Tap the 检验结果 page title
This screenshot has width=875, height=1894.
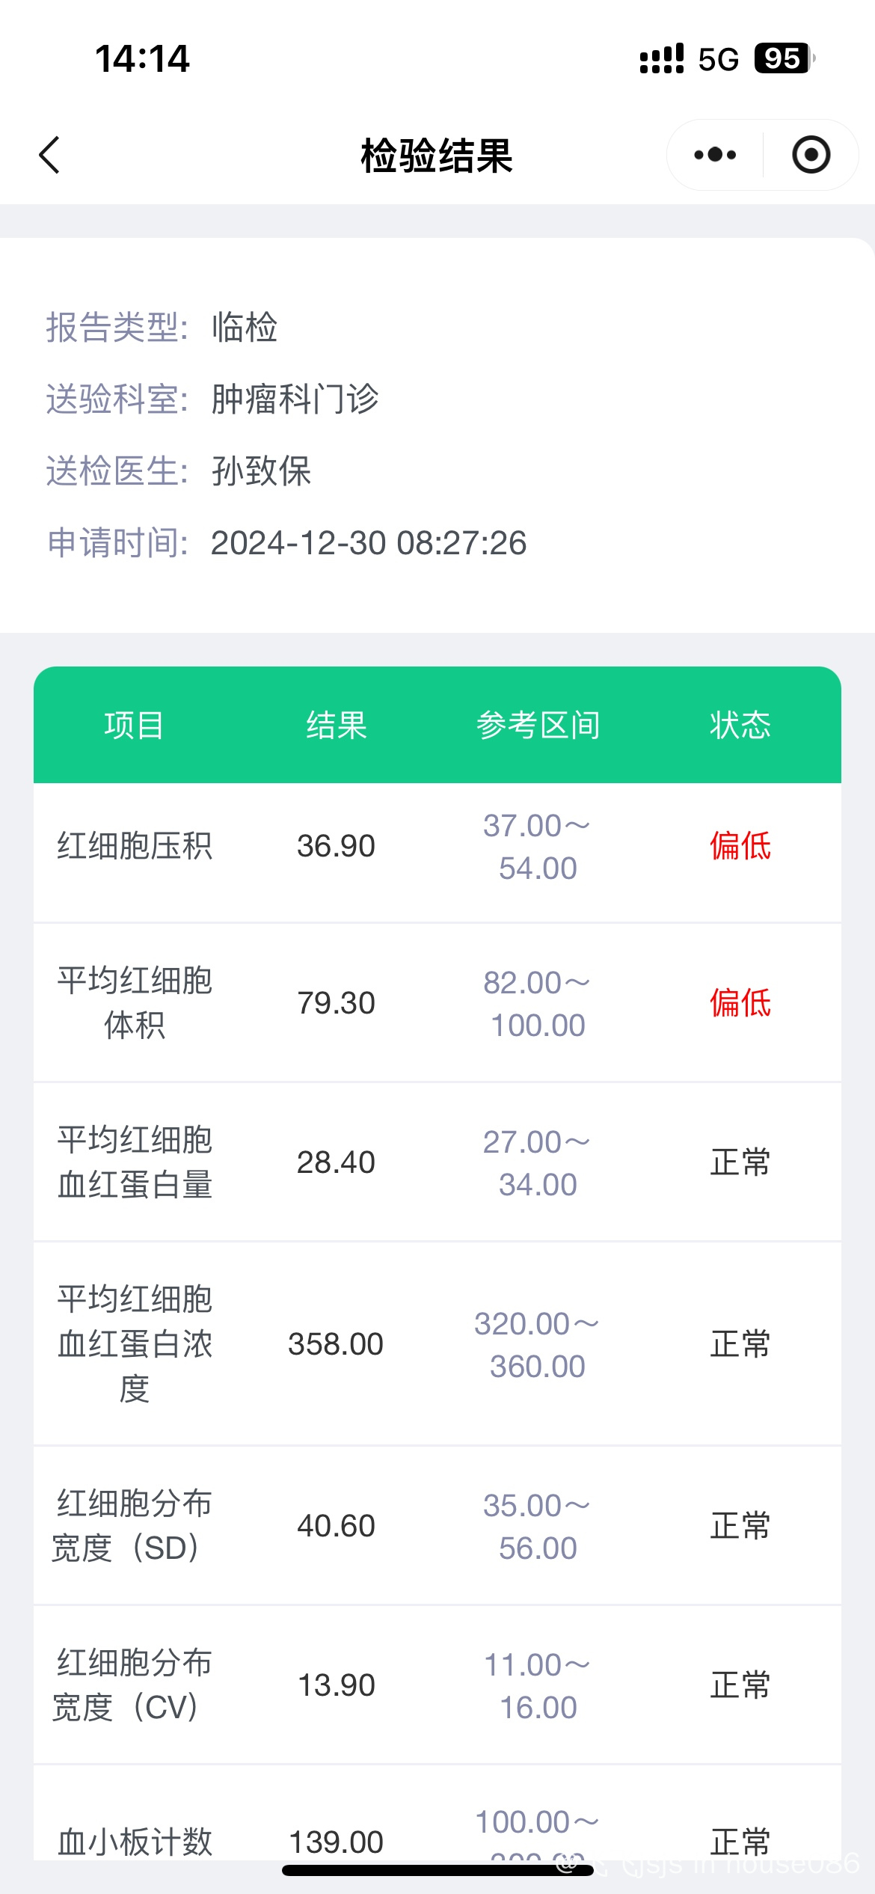click(x=437, y=156)
